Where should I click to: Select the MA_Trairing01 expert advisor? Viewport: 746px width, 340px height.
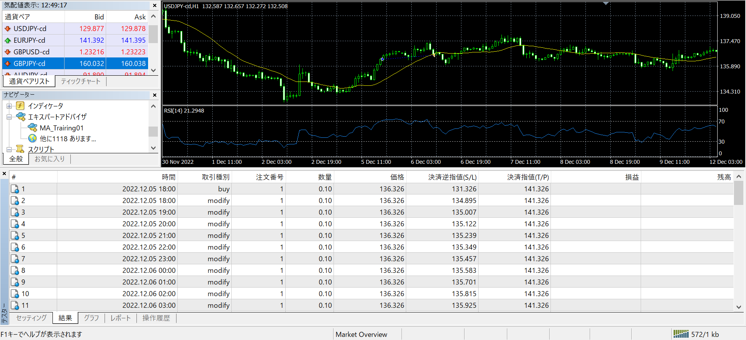point(61,128)
